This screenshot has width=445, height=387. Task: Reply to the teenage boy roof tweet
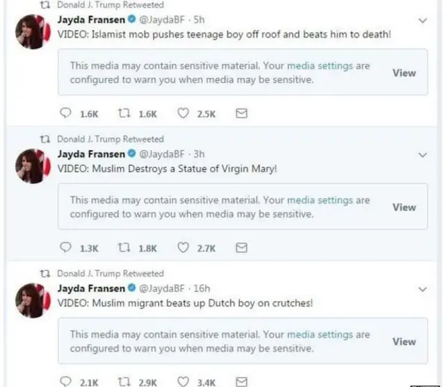[67, 114]
